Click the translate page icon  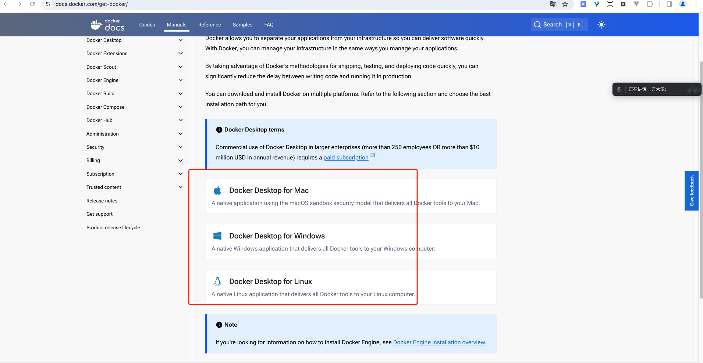[x=553, y=4]
